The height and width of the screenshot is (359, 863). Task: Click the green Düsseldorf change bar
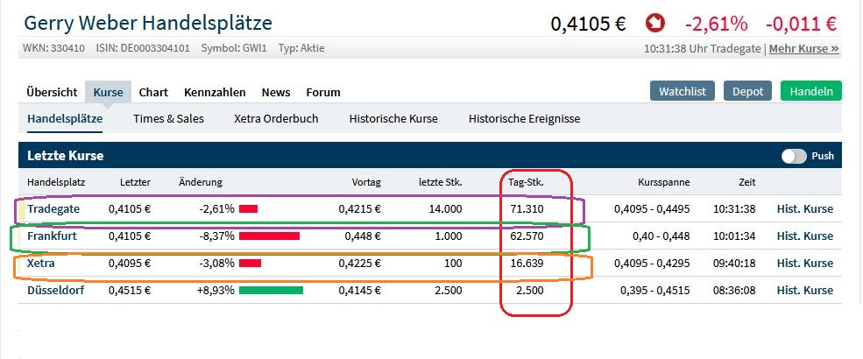271,291
